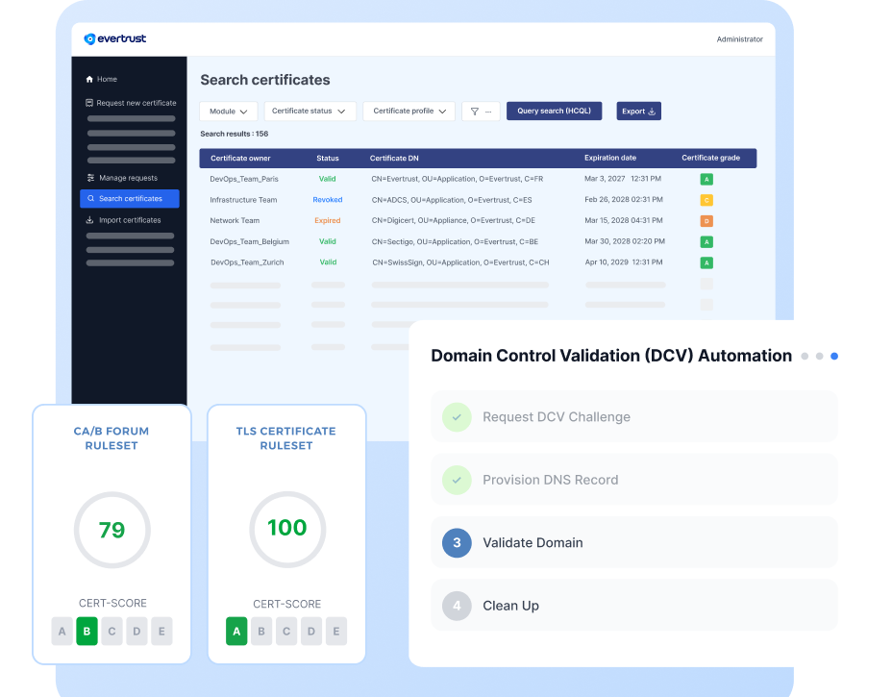The height and width of the screenshot is (697, 892).
Task: Click the Manage requests sliders icon
Action: tap(90, 178)
